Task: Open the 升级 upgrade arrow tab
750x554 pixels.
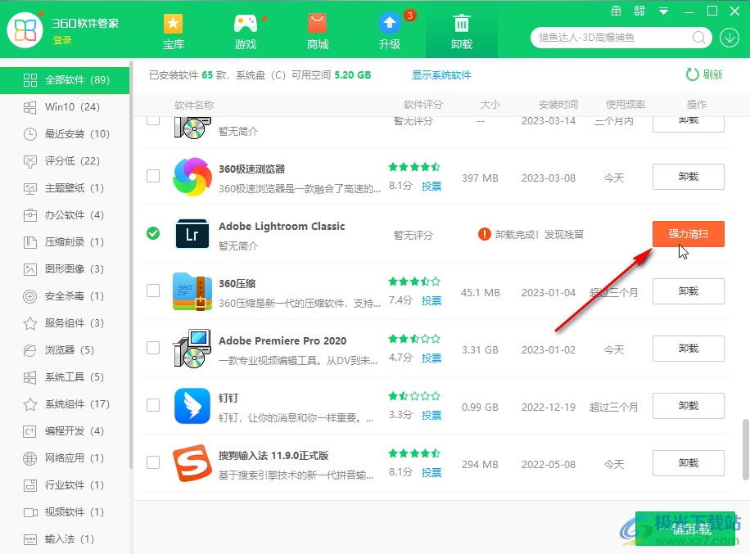Action: (x=390, y=32)
